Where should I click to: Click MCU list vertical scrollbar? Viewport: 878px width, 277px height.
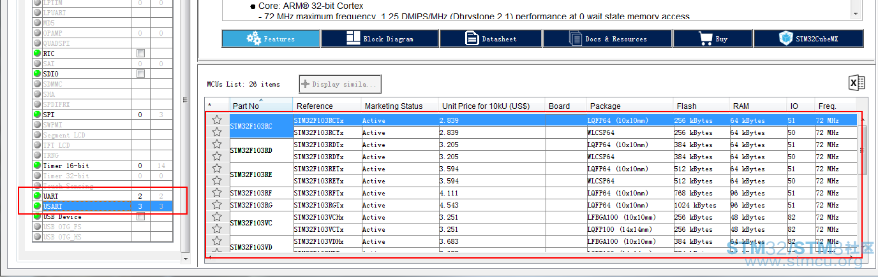point(862,150)
